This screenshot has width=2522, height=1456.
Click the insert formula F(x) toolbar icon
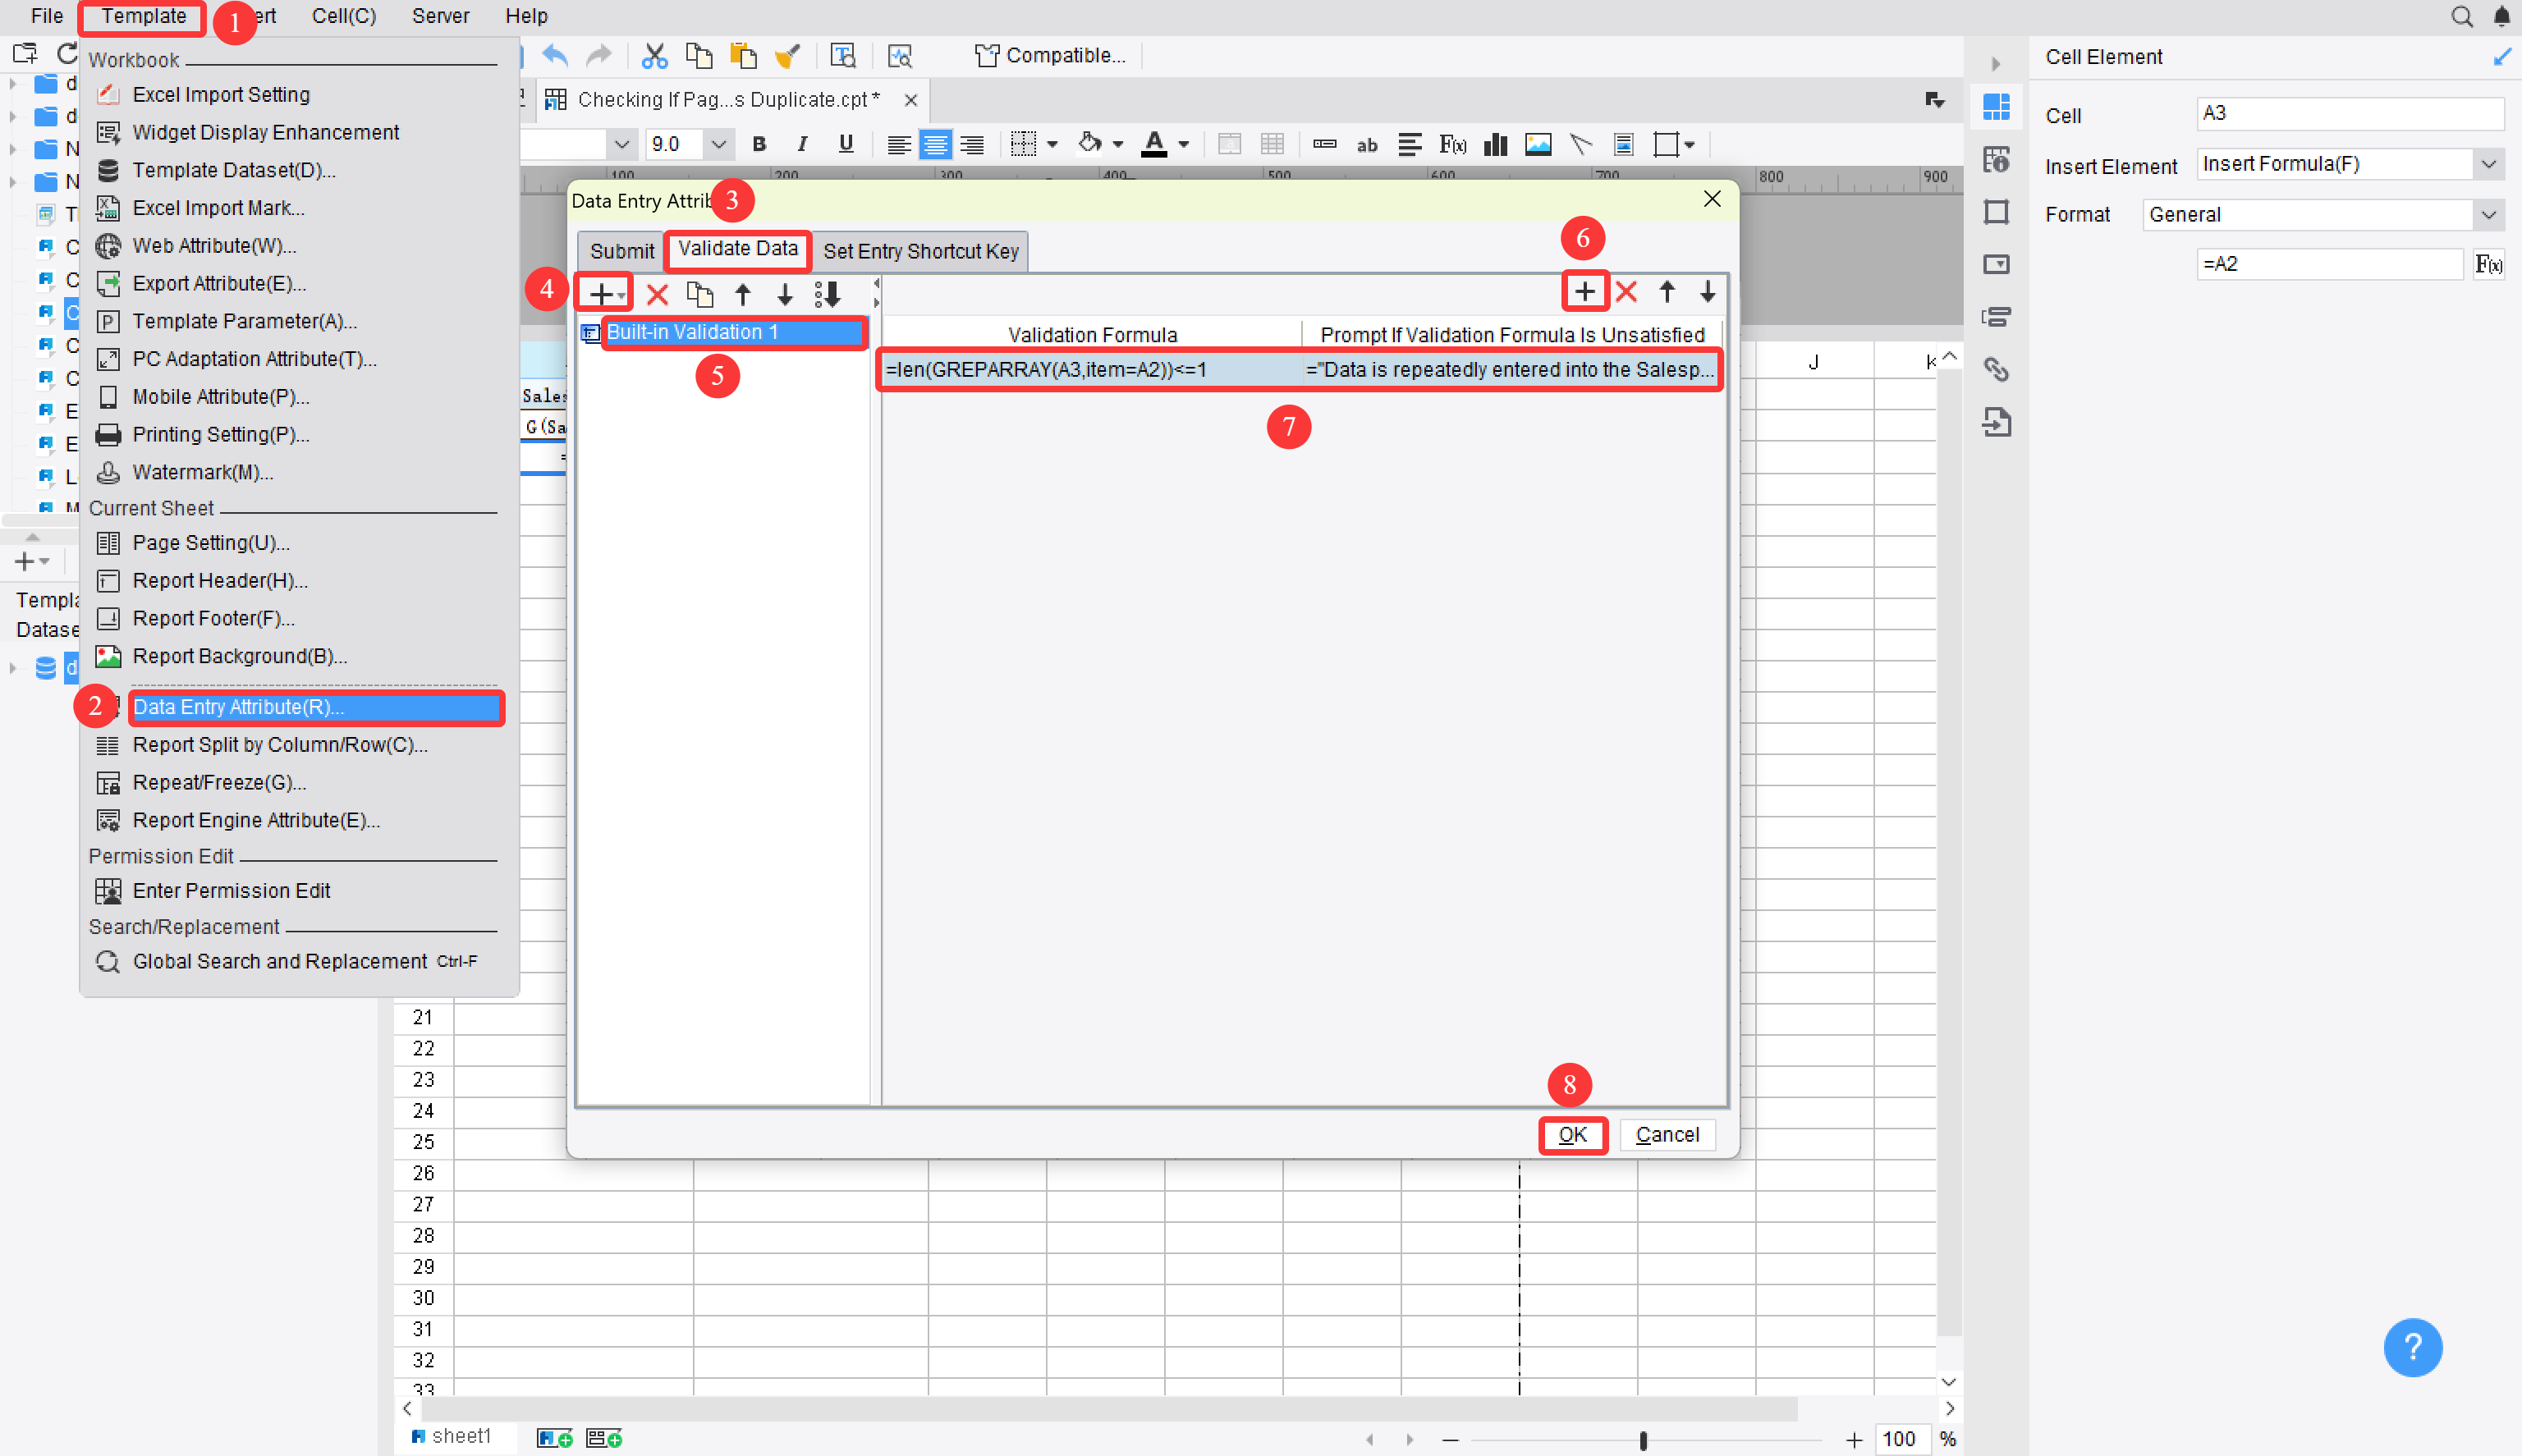(1452, 145)
